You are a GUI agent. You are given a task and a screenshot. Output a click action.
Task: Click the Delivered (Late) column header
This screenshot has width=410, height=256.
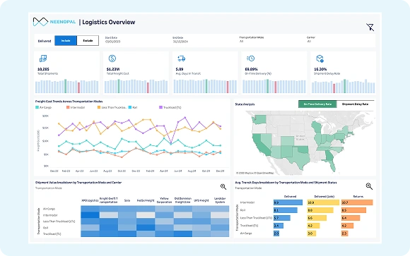[324, 196]
